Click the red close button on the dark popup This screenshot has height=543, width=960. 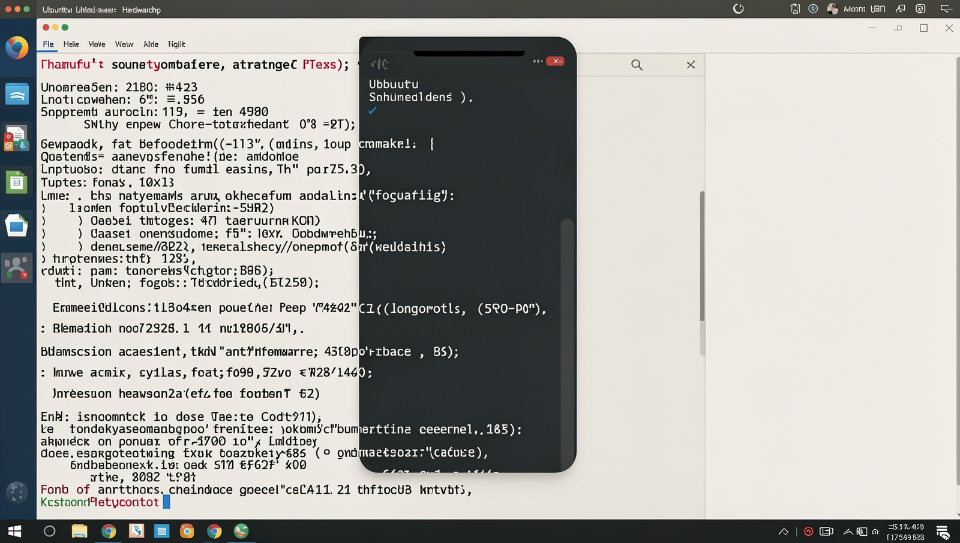556,61
